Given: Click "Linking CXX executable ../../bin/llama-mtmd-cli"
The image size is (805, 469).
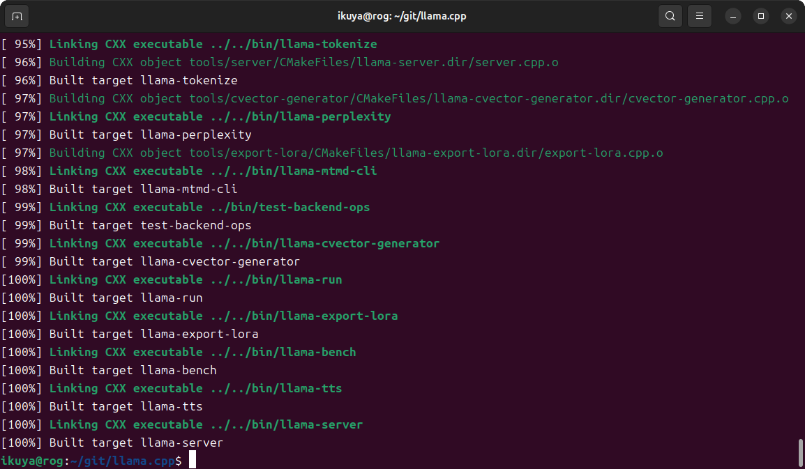Looking at the screenshot, I should coord(213,171).
